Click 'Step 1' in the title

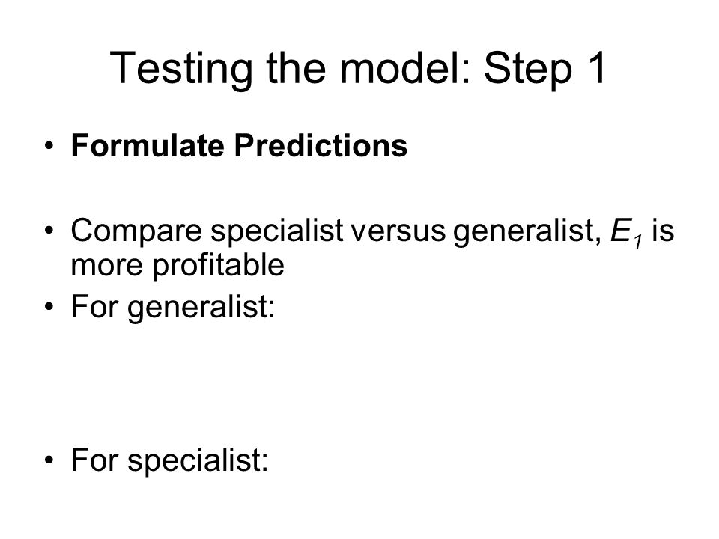(546, 69)
